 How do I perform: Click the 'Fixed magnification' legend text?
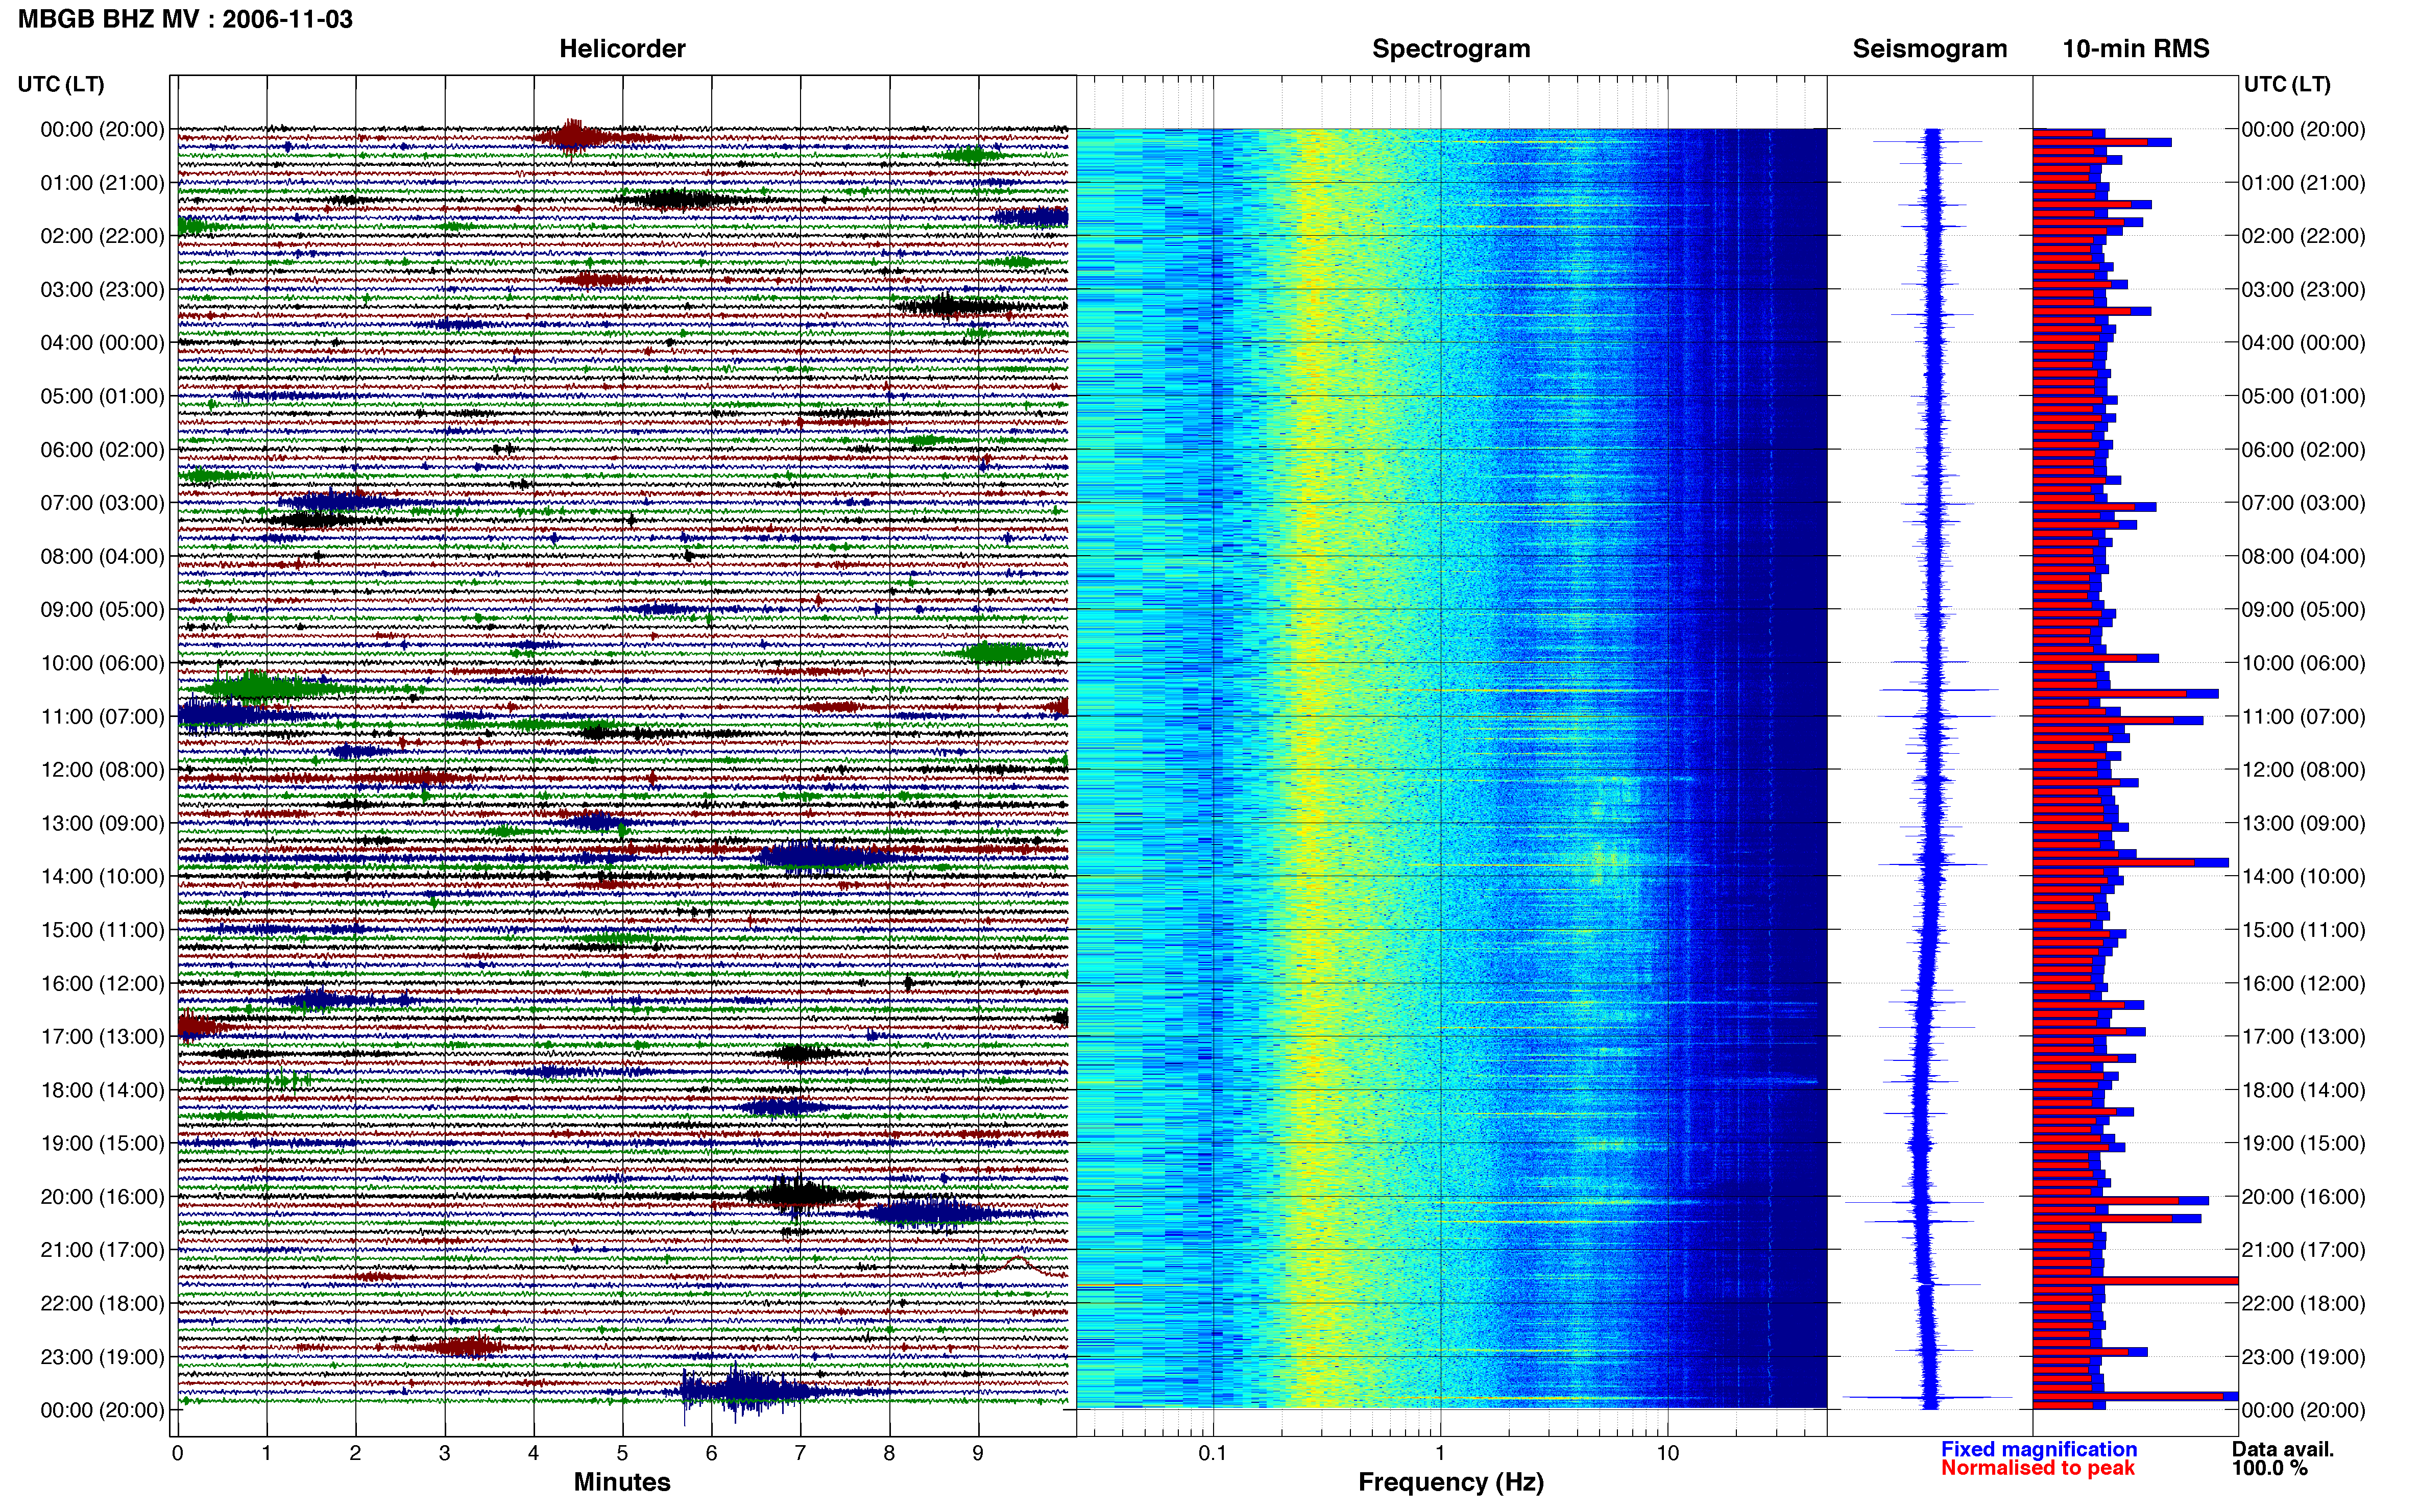coord(2038,1449)
